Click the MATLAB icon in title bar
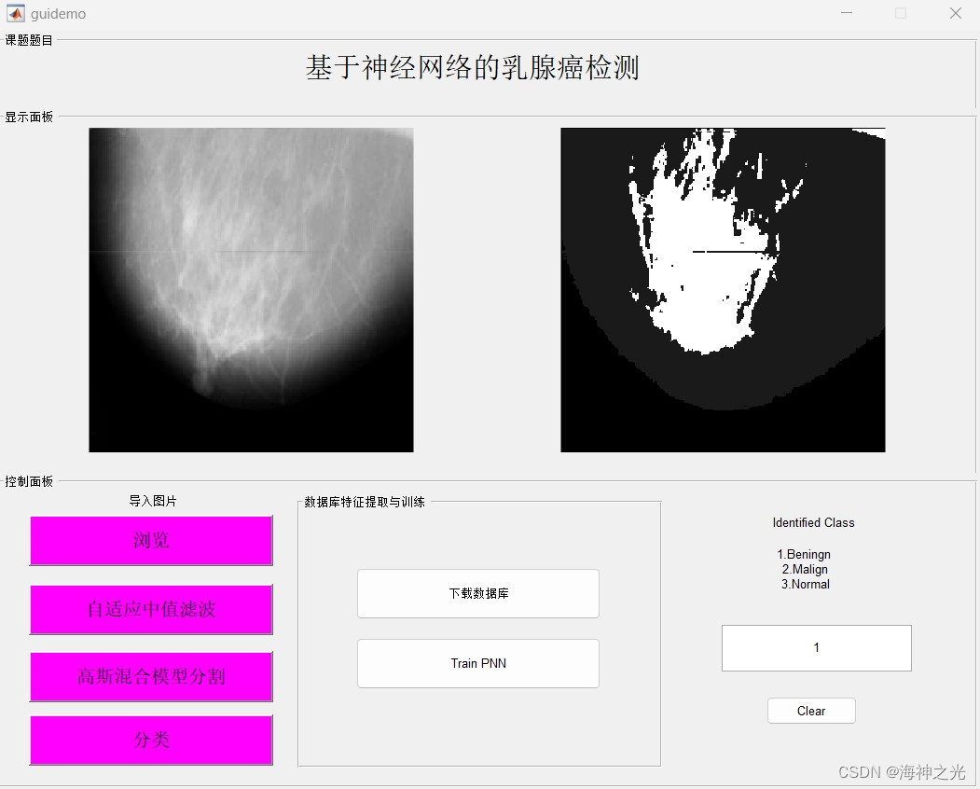This screenshot has height=789, width=980. click(x=15, y=13)
